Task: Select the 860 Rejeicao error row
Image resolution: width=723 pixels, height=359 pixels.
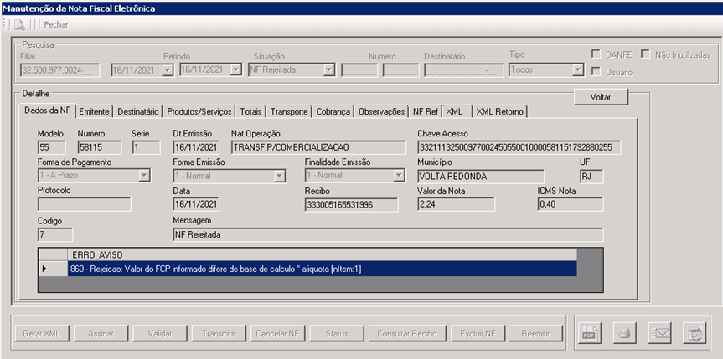Action: (x=322, y=269)
